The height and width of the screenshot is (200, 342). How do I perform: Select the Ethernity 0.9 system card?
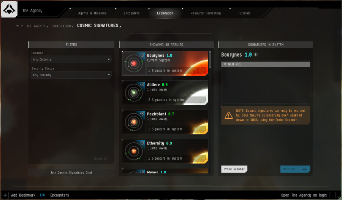click(165, 151)
